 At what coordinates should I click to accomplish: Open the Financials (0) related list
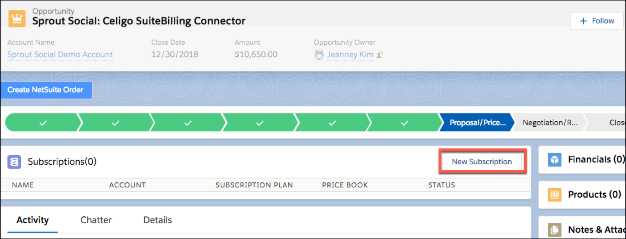(x=596, y=159)
